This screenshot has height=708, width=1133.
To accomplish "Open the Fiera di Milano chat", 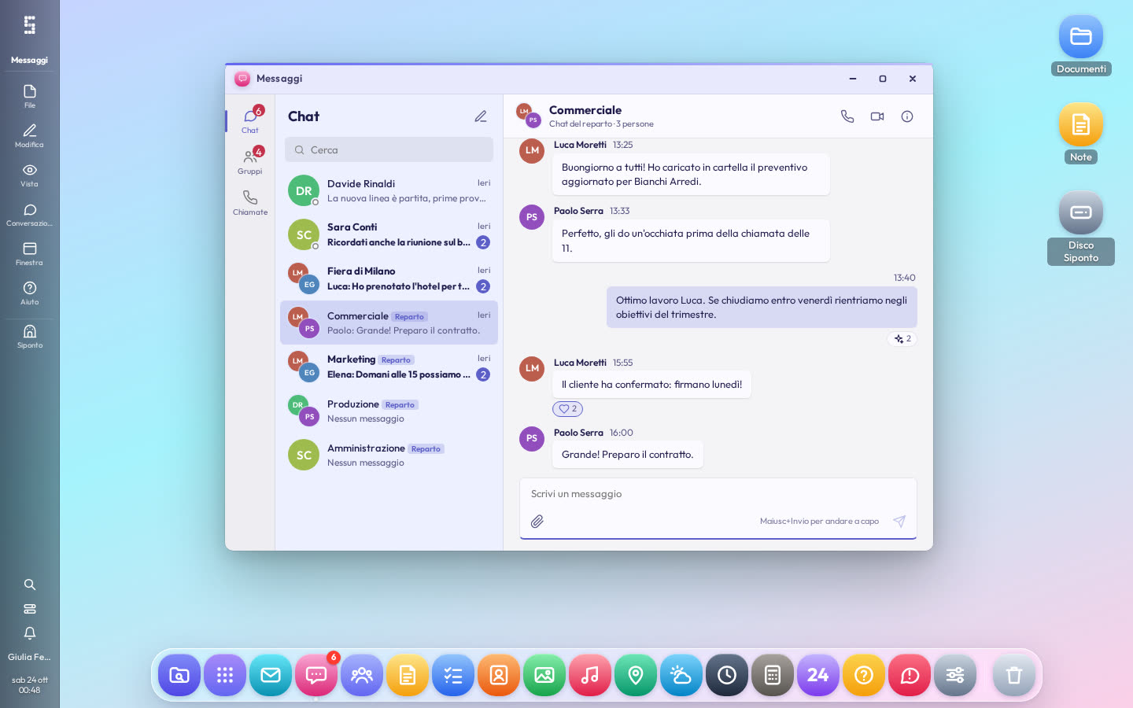I will coord(389,278).
